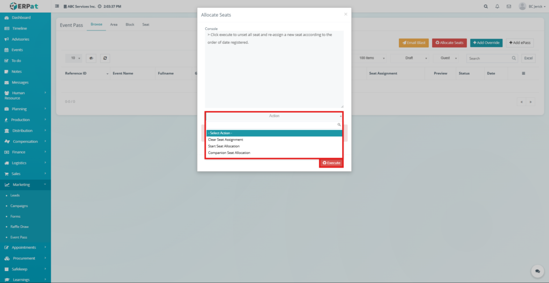
Task: Toggle the sidebar hamburger menu icon
Action: pyautogui.click(x=57, y=6)
